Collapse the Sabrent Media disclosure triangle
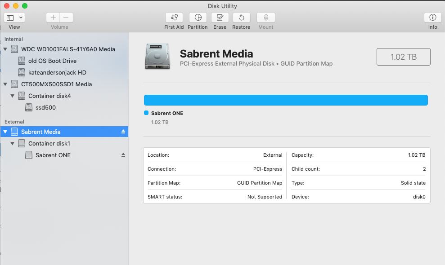 point(5,132)
